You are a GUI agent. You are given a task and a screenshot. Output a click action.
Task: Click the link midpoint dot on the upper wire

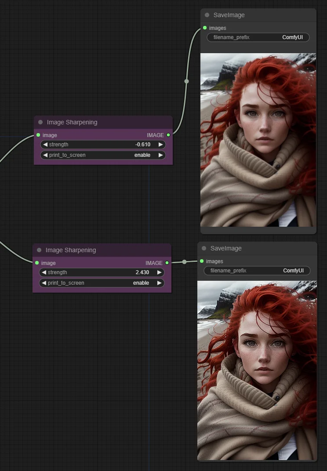(x=186, y=81)
